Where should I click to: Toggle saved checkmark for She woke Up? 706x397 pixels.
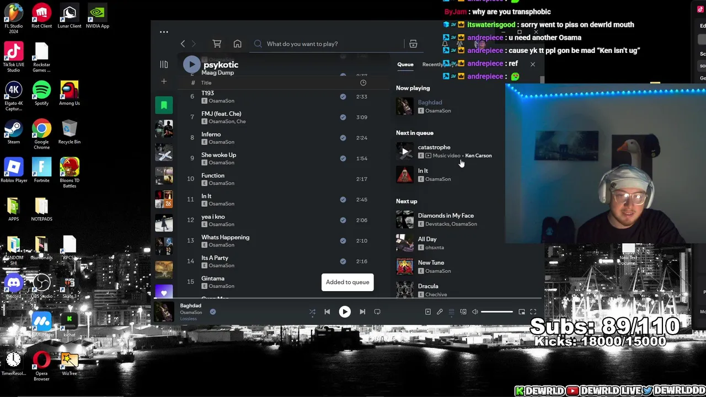[343, 158]
